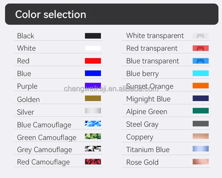
Task: Select the Green Camouflage pattern swatch
Action: pyautogui.click(x=93, y=136)
